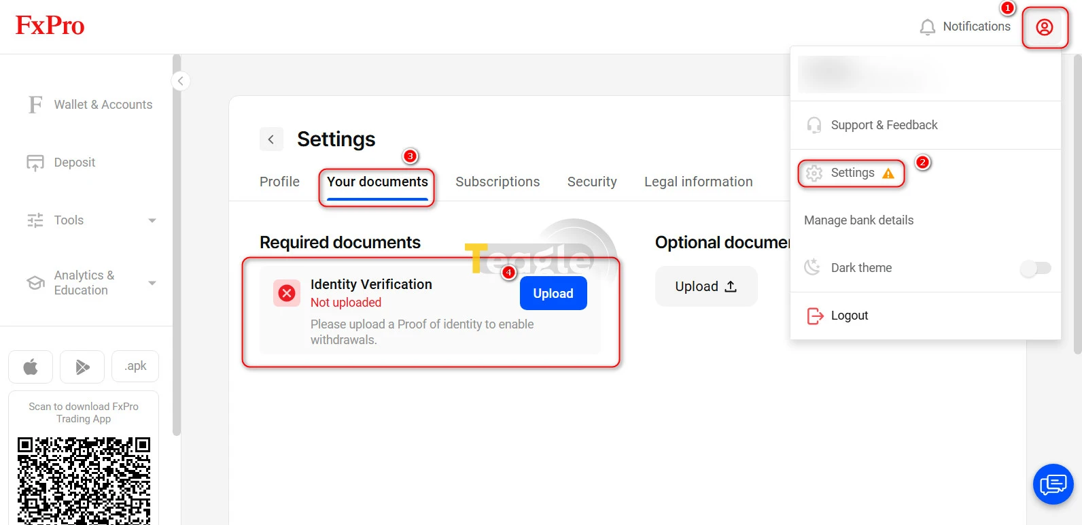Click the Notifications bell icon
Viewport: 1082px width, 525px height.
coord(928,27)
